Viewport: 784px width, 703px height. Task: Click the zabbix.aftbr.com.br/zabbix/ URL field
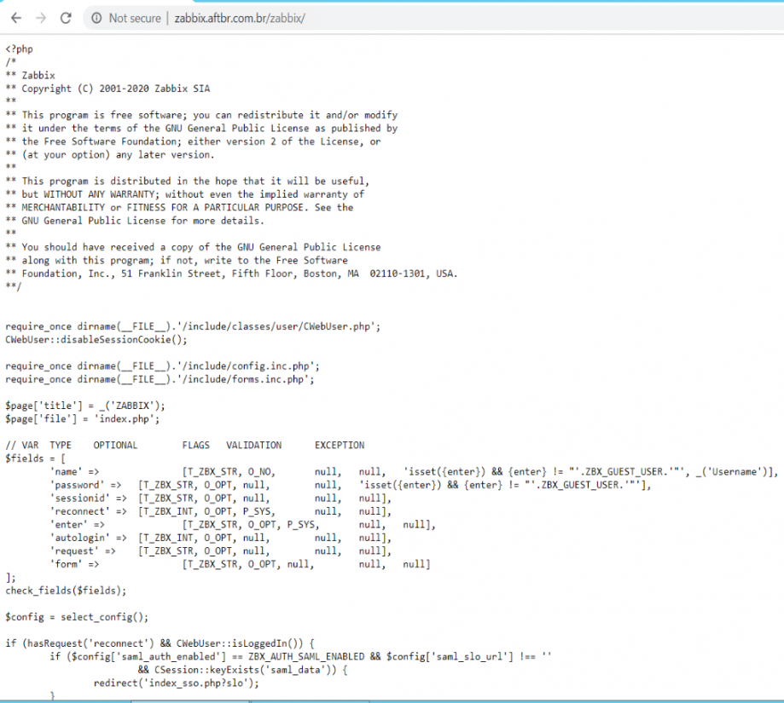pos(240,19)
